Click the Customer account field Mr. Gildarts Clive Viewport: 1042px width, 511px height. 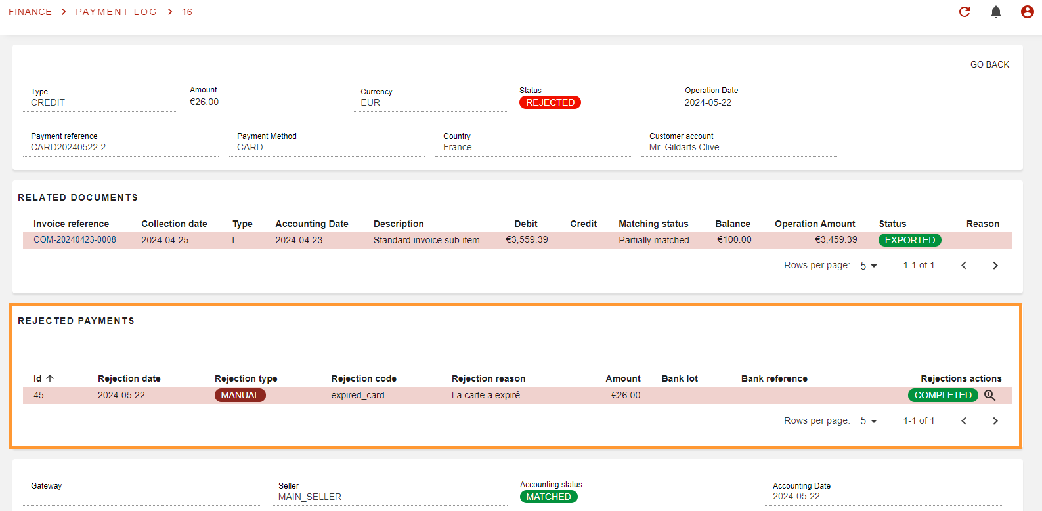(684, 147)
